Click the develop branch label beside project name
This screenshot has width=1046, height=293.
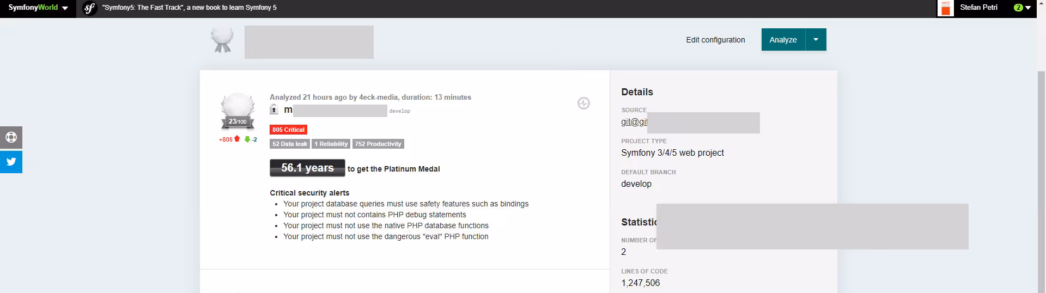pos(399,111)
